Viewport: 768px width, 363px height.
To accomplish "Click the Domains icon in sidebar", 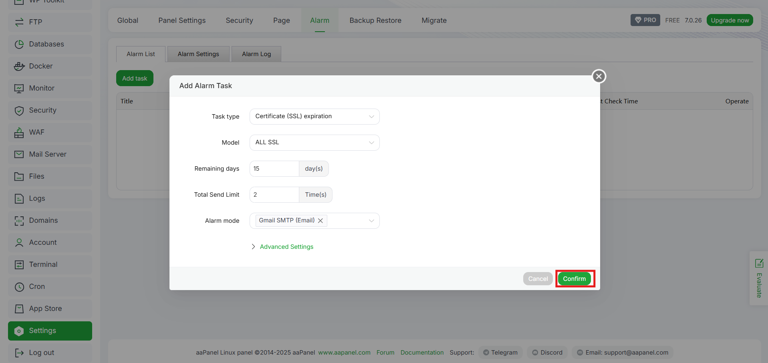I will (x=19, y=220).
